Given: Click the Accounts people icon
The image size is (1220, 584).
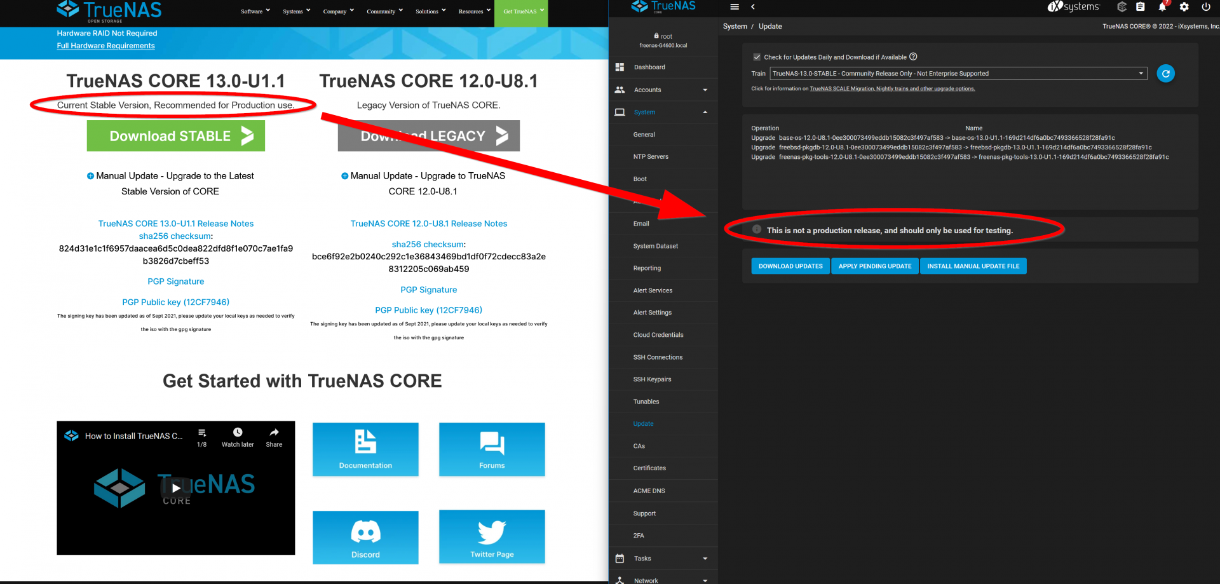Looking at the screenshot, I should pos(620,90).
